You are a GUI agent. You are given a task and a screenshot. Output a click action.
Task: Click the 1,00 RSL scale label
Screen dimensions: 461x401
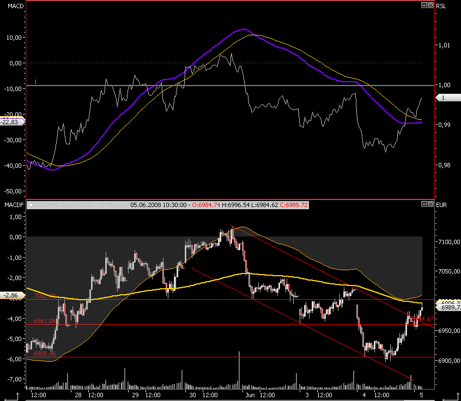pyautogui.click(x=444, y=85)
